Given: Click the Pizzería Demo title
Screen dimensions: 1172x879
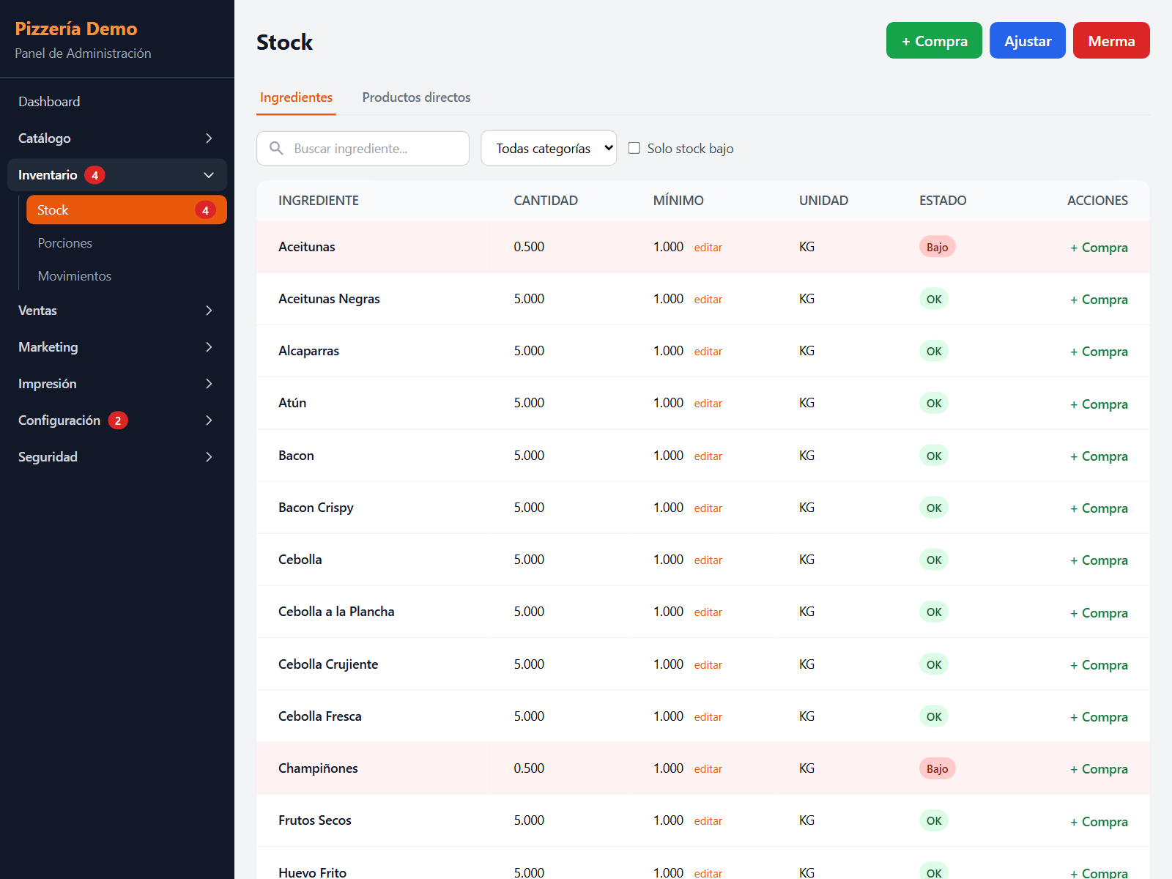Looking at the screenshot, I should click(76, 29).
